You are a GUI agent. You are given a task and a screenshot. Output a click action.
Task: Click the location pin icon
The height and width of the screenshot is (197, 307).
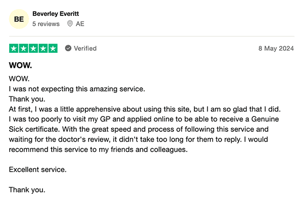(x=70, y=24)
